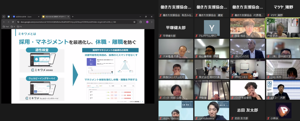
Task: Click muted mic icon beside Hideki Matsuo
Action: click(160, 118)
